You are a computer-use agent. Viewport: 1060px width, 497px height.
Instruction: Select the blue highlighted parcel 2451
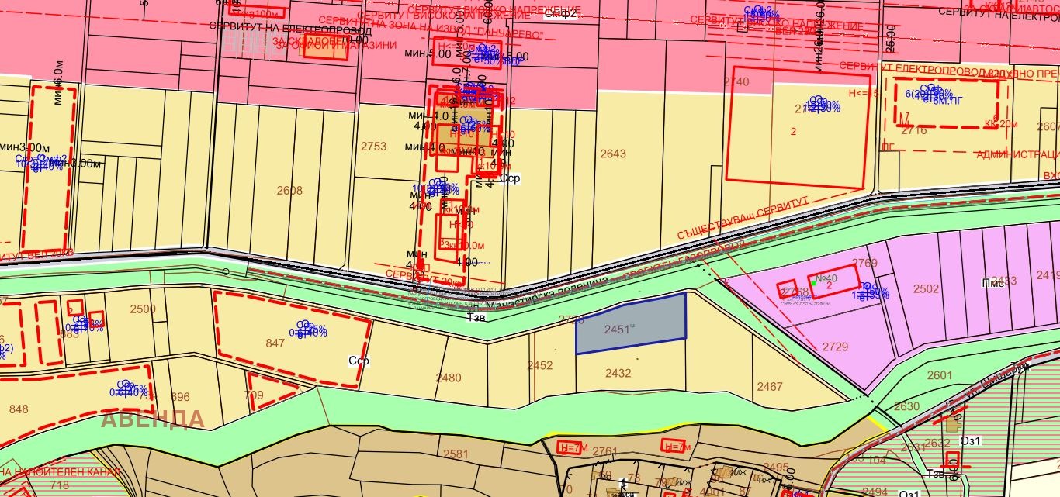click(x=631, y=324)
